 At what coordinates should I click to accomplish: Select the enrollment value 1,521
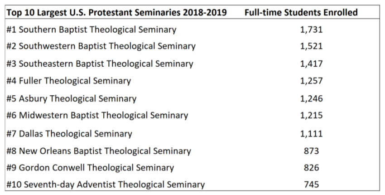point(311,46)
